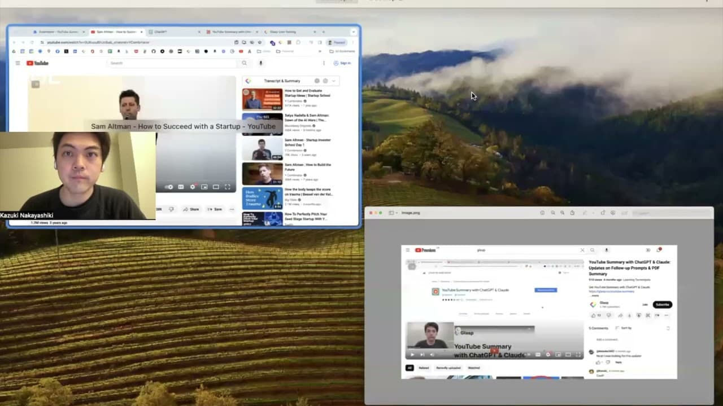The height and width of the screenshot is (406, 723).
Task: Enter fullscreen on the video player
Action: 228,187
